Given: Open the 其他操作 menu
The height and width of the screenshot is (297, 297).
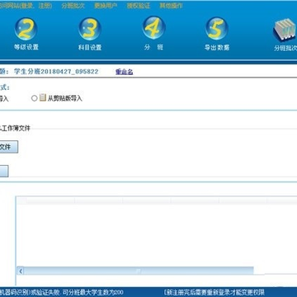Looking at the screenshot, I should (171, 6).
